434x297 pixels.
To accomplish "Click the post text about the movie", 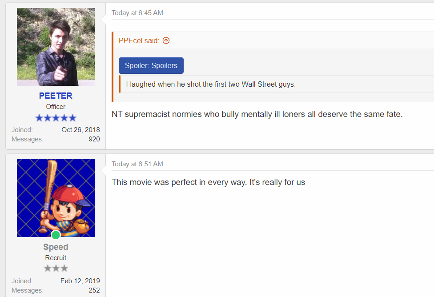I will pos(209,182).
